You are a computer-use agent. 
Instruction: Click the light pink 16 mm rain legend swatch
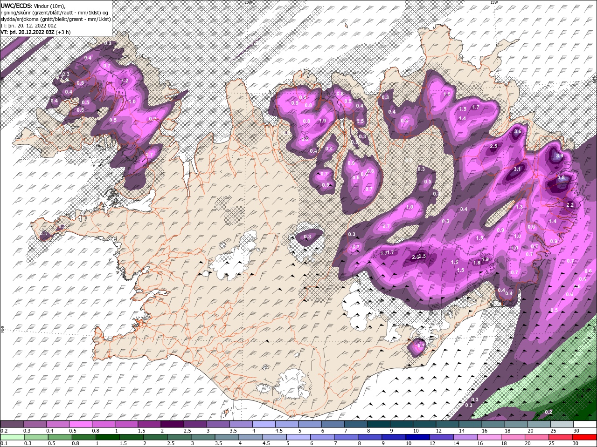(490, 437)
